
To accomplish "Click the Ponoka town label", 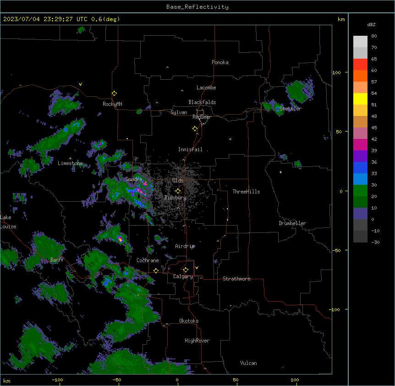I will point(220,62).
